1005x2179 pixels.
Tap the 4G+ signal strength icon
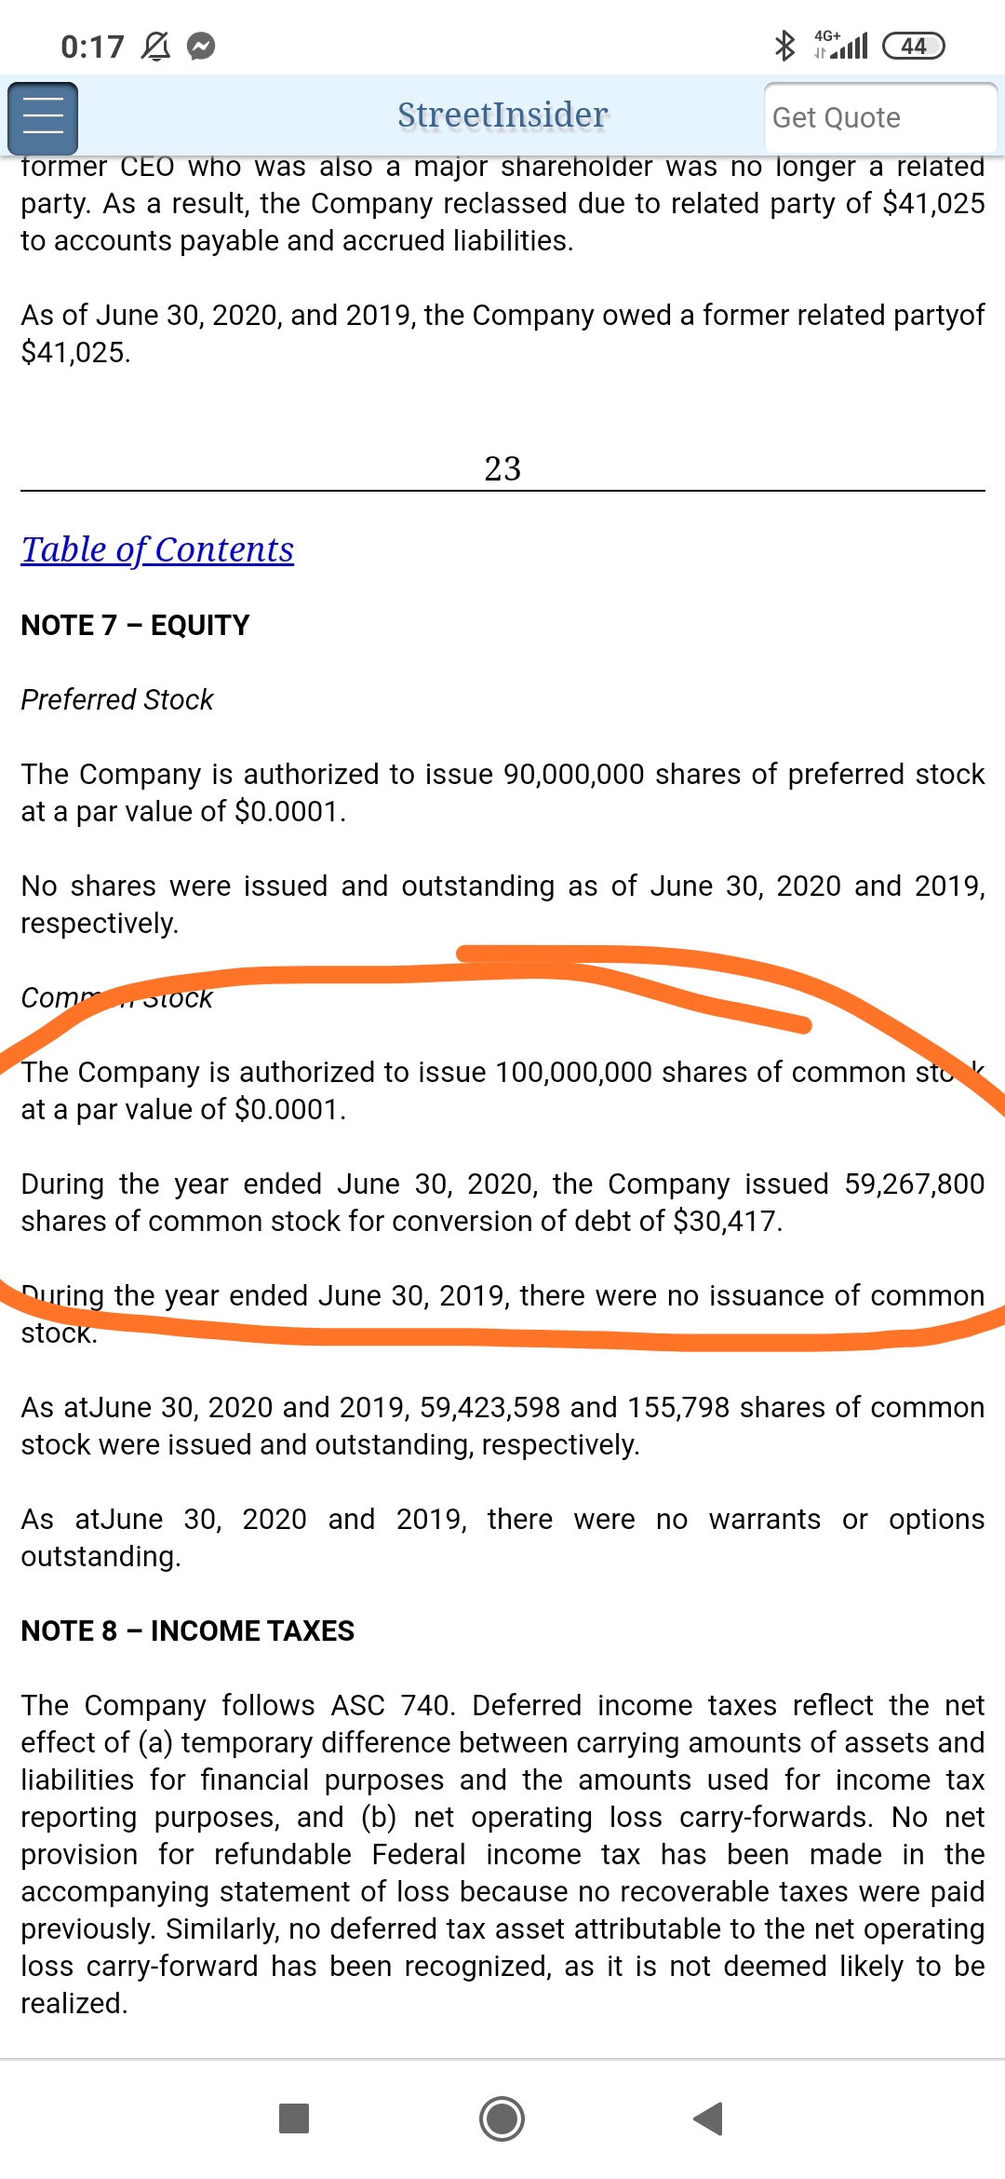pyautogui.click(x=841, y=45)
